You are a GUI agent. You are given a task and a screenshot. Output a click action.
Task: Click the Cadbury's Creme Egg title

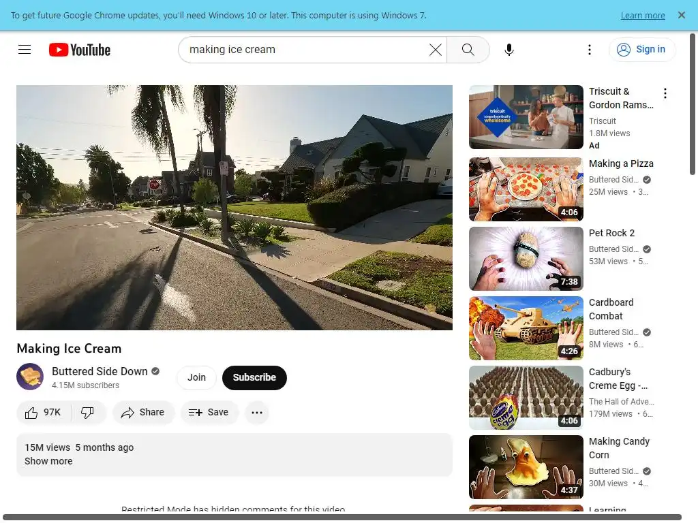[x=618, y=379]
